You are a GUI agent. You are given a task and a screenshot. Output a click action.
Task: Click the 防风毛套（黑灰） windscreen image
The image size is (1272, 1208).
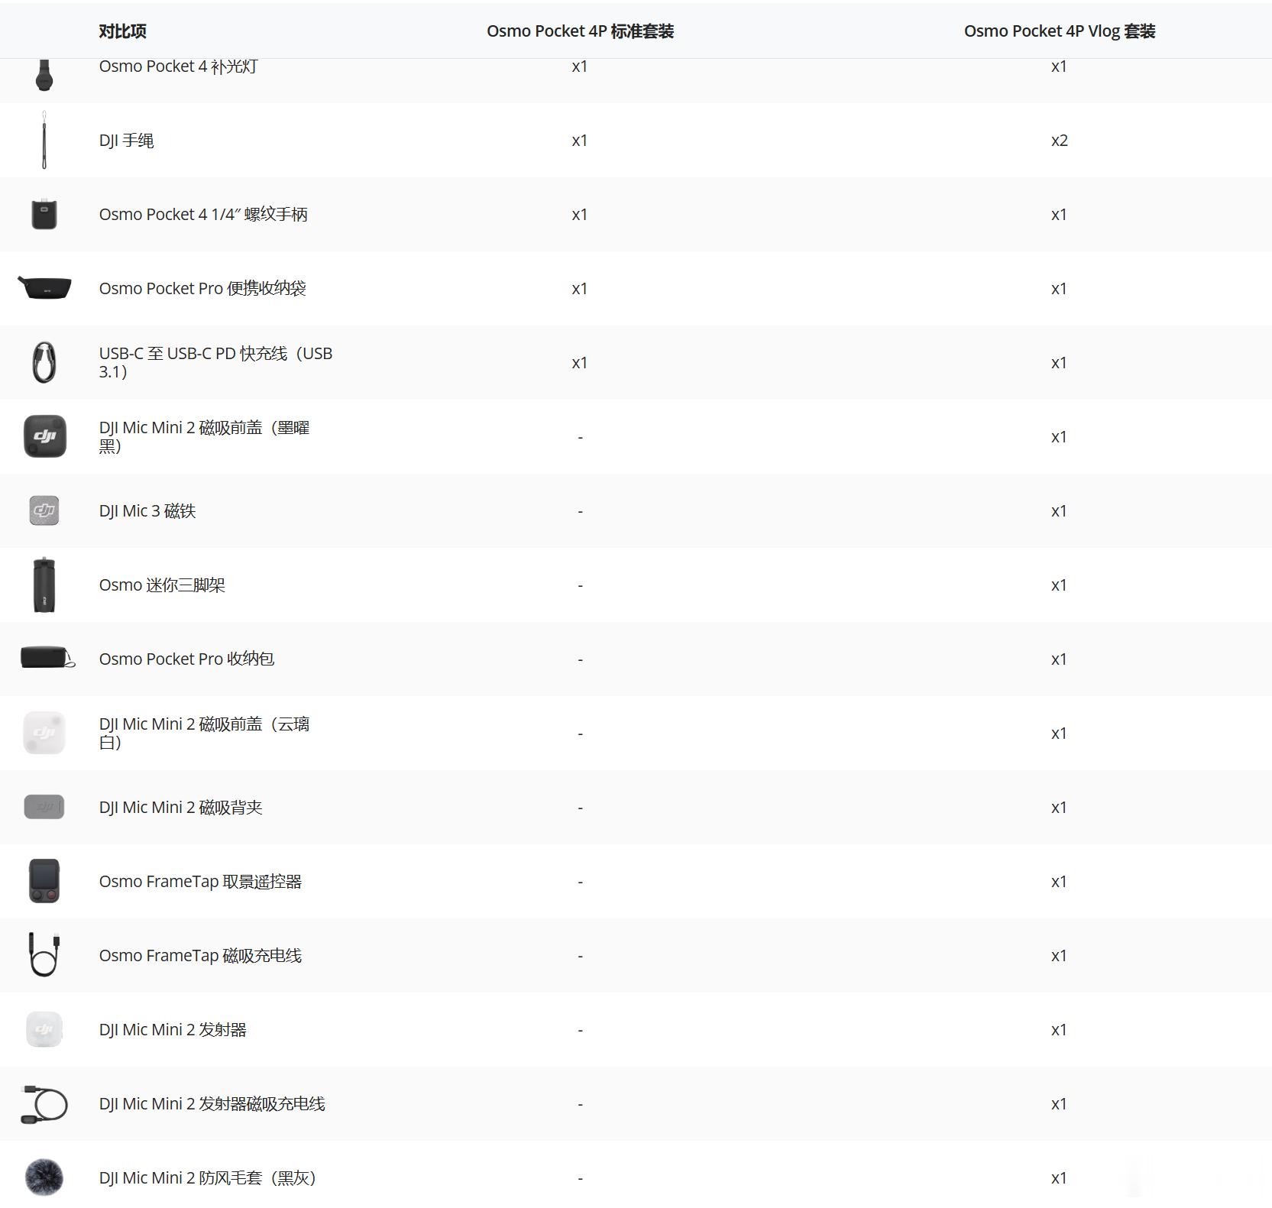(x=44, y=1177)
